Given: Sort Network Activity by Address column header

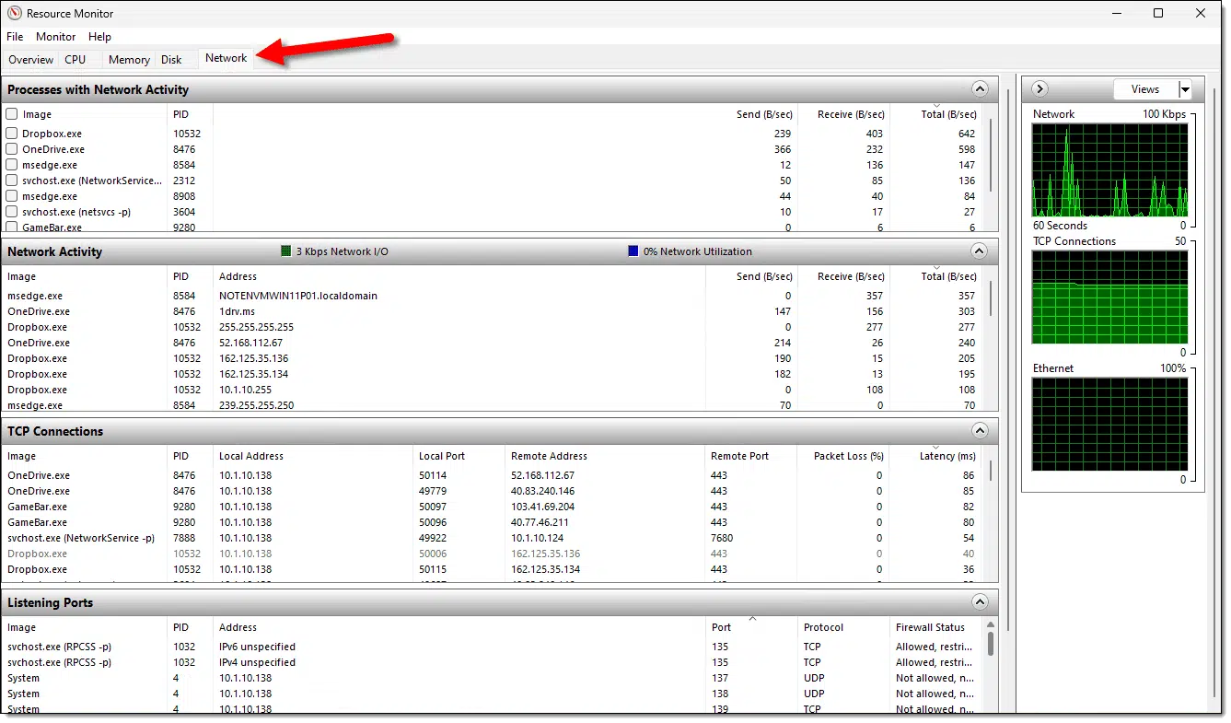Looking at the screenshot, I should click(459, 276).
